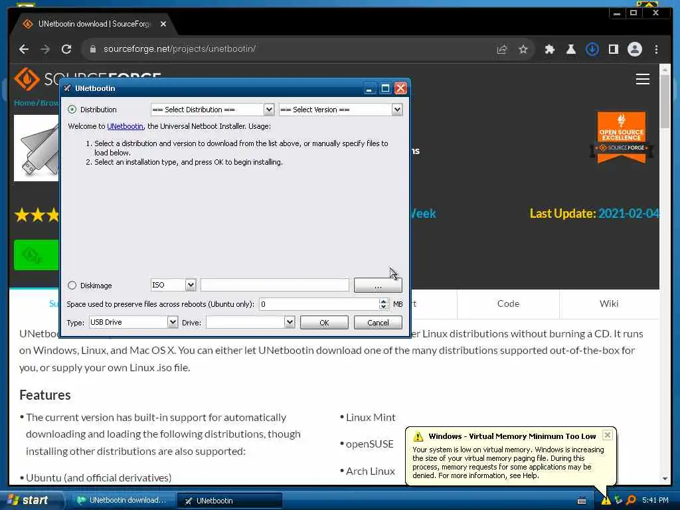Close the UNetbootin download browser tab

[163, 24]
